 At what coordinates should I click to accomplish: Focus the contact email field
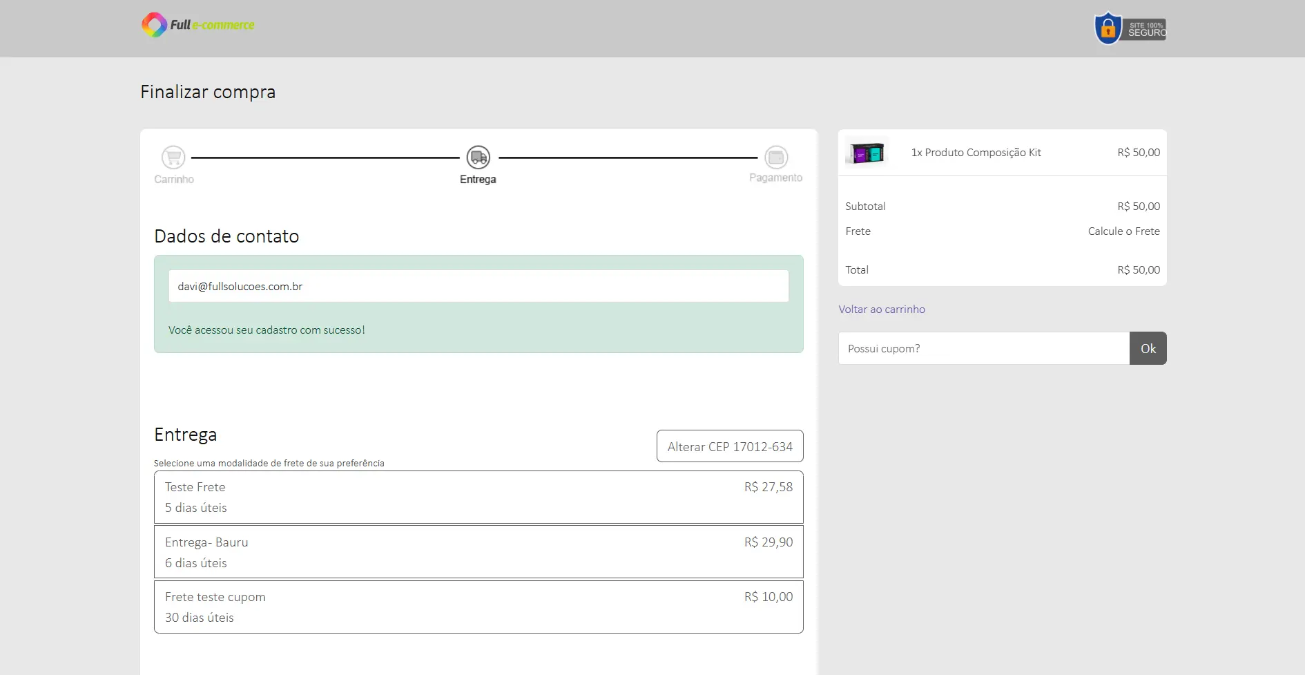(x=478, y=286)
